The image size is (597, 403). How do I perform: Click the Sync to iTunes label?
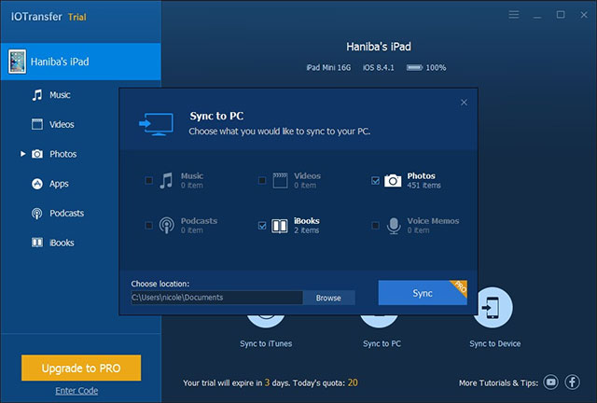pyautogui.click(x=266, y=343)
